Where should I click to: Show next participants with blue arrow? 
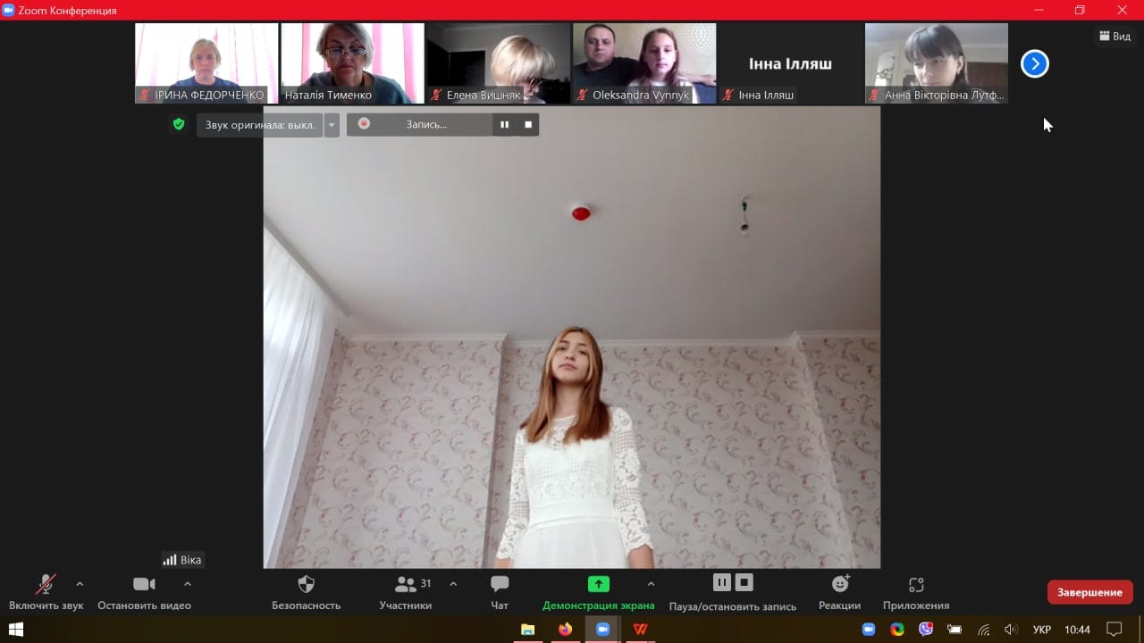pos(1034,64)
